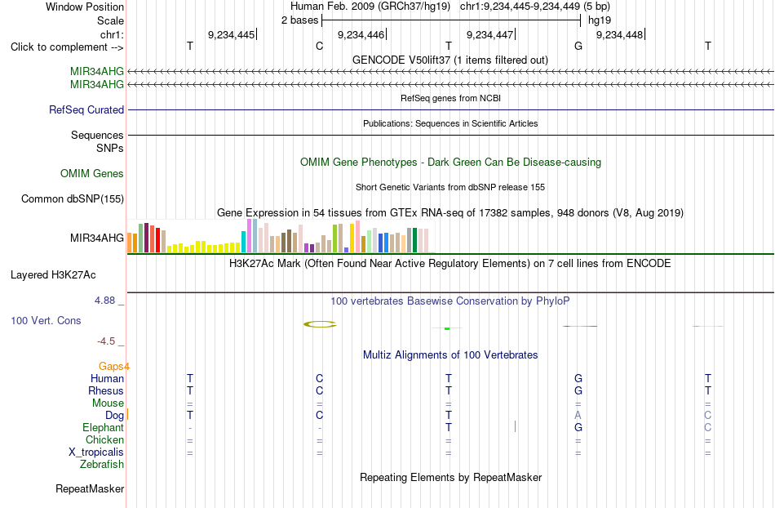Click the SNPs track label
The height and width of the screenshot is (508, 775).
(110, 148)
